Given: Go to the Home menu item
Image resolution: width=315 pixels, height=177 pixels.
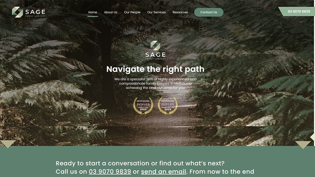Looking at the screenshot, I should [93, 12].
